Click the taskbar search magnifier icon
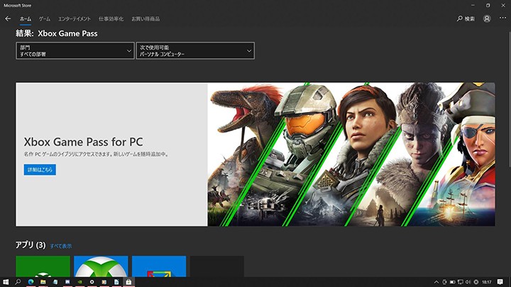This screenshot has height=287, width=511. [x=18, y=282]
